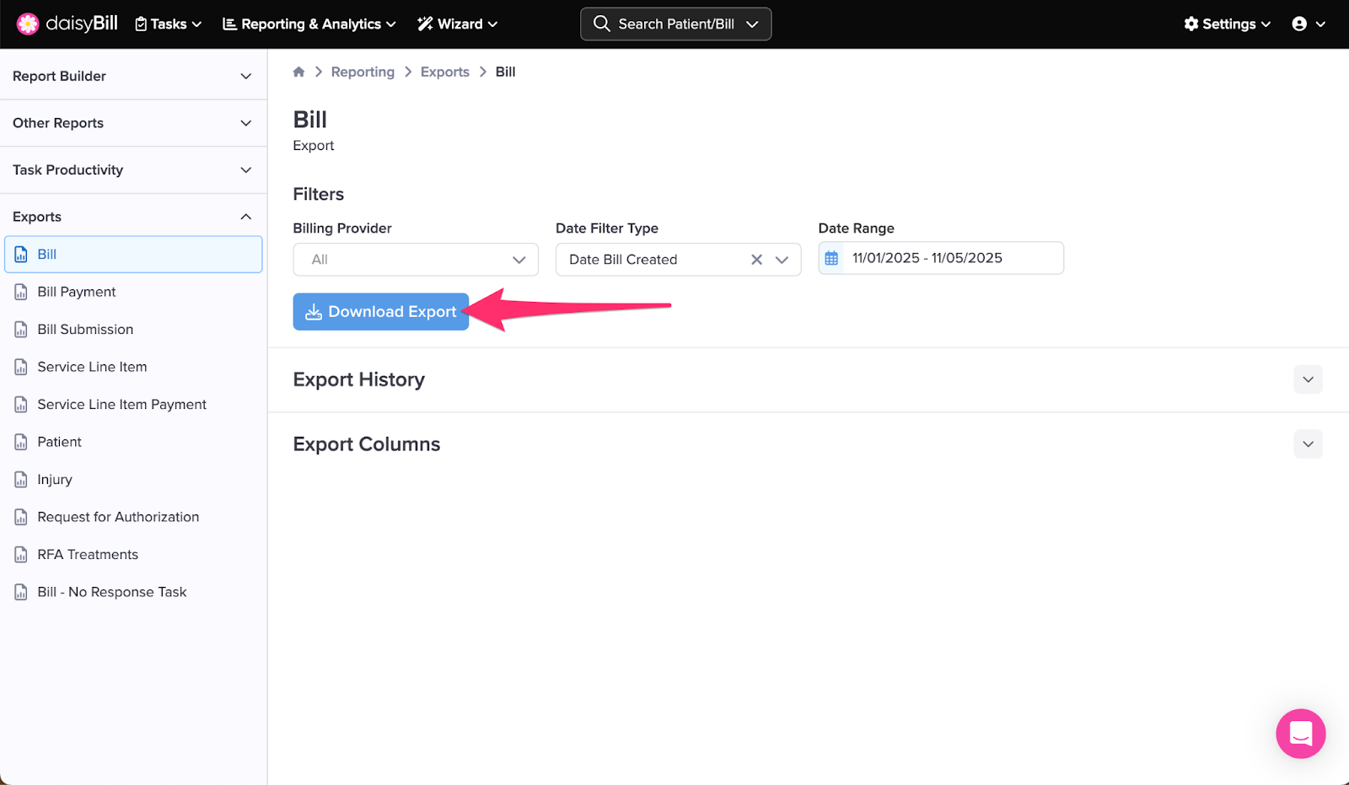Click the Bill Payment report icon

21,292
